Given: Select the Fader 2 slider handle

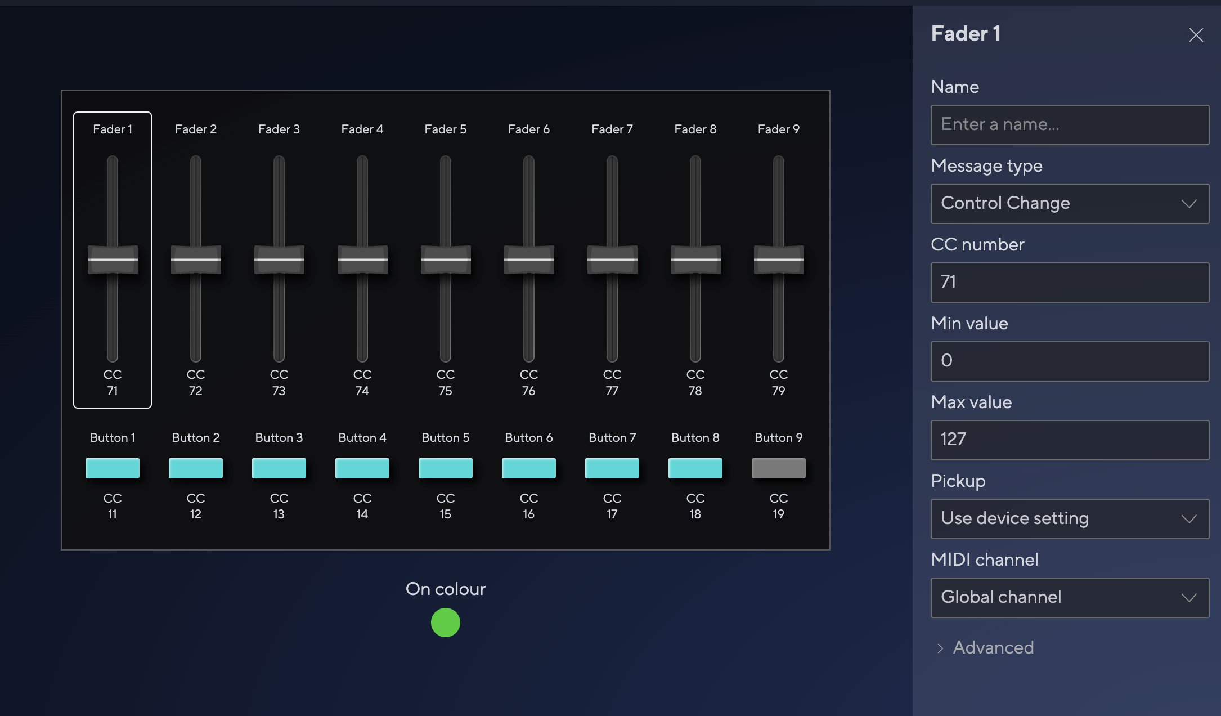Looking at the screenshot, I should click(x=196, y=259).
